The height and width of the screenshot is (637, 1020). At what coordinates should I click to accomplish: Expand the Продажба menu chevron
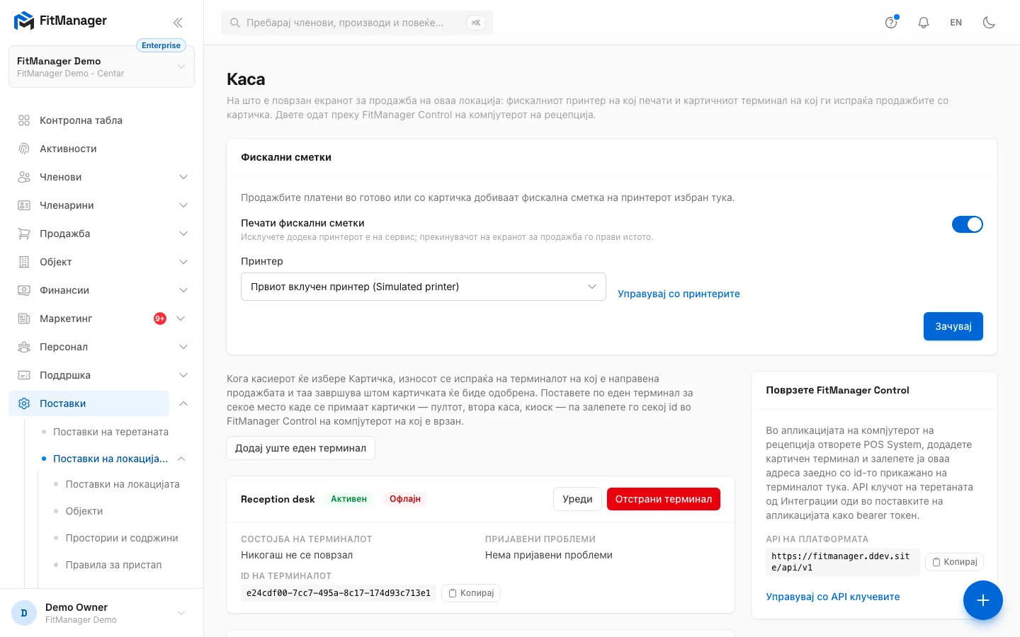point(183,234)
